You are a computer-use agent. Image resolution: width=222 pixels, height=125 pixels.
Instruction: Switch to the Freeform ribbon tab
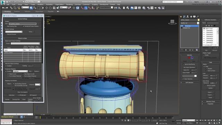pyautogui.click(x=17, y=11)
